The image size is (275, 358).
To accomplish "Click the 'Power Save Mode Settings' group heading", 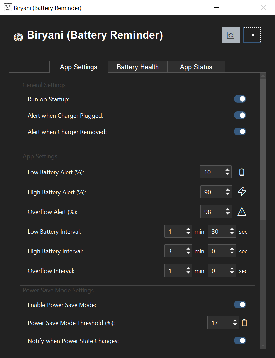I will click(58, 290).
